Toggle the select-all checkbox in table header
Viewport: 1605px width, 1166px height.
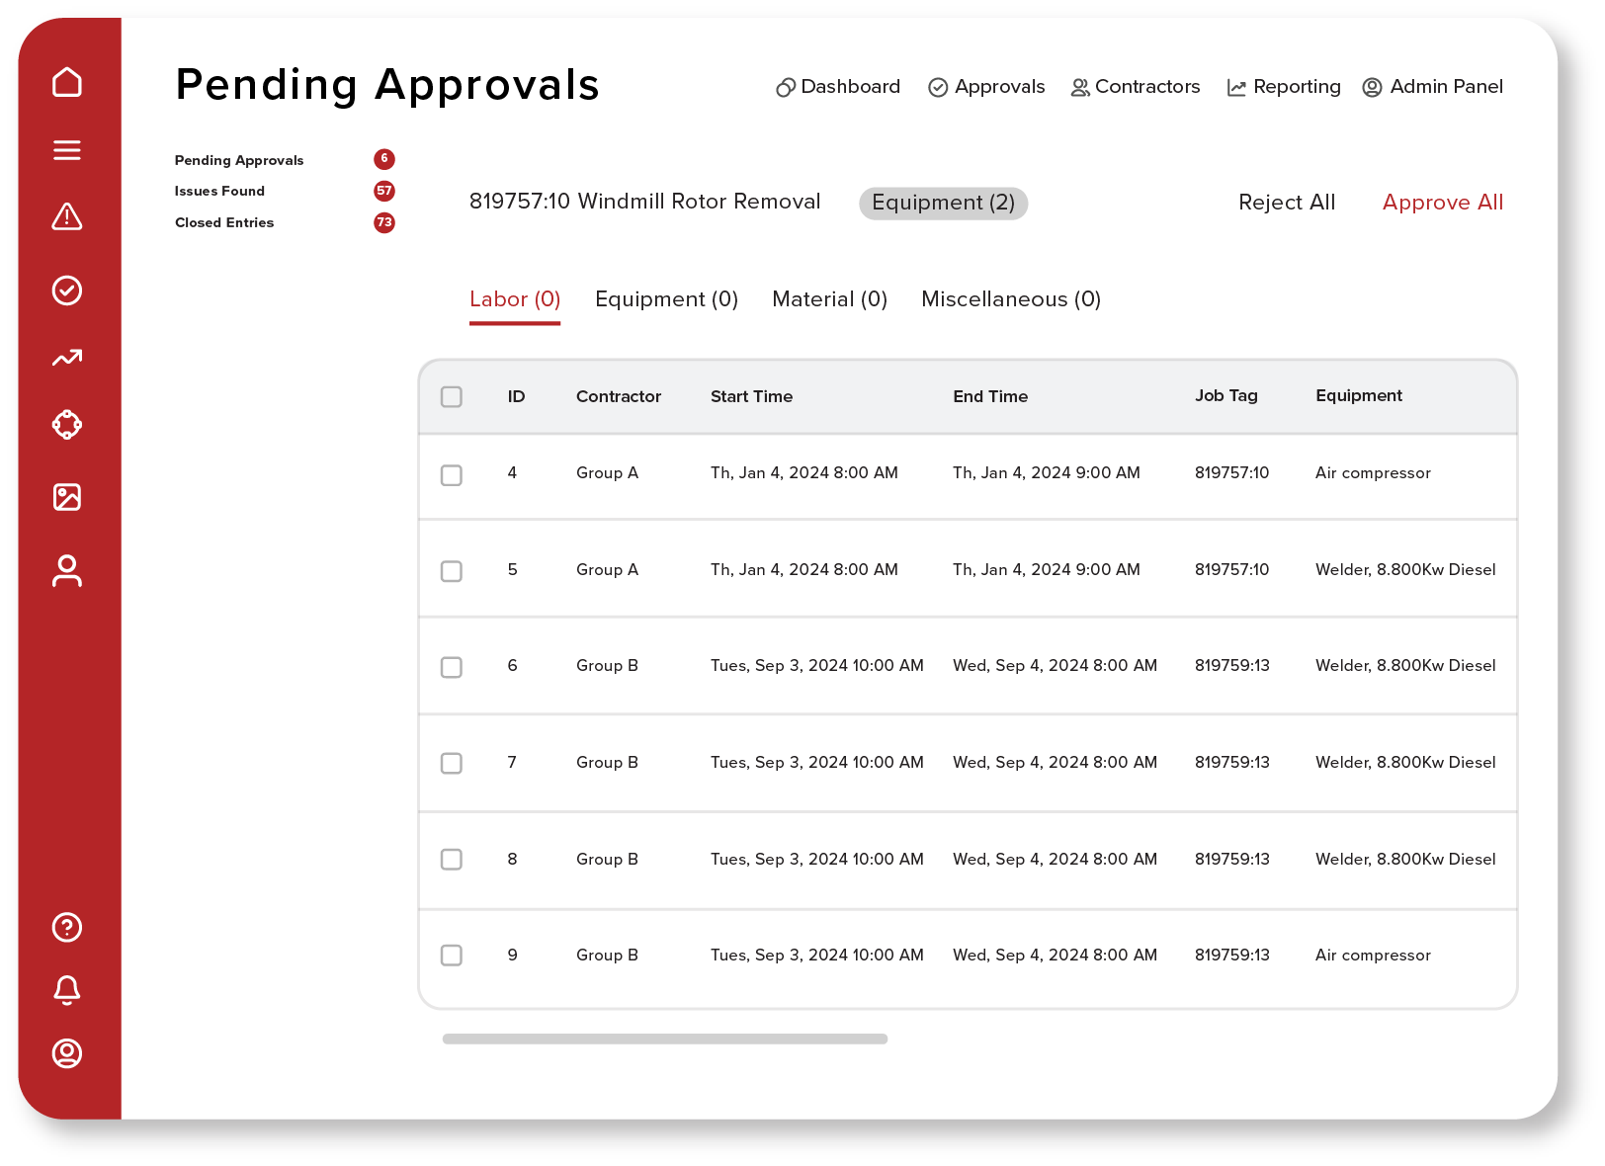(x=452, y=397)
